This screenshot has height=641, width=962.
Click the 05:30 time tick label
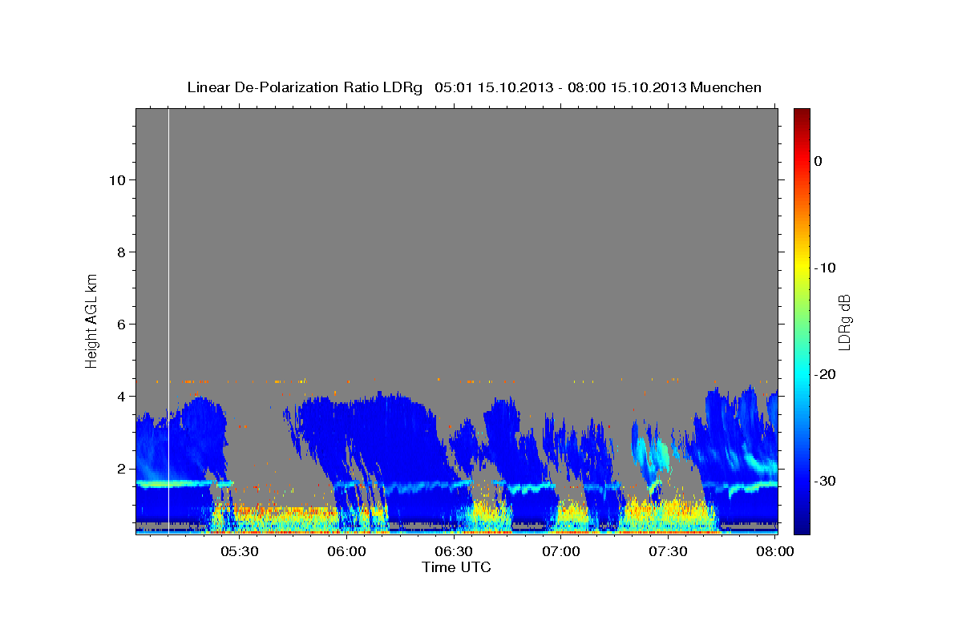tap(239, 551)
